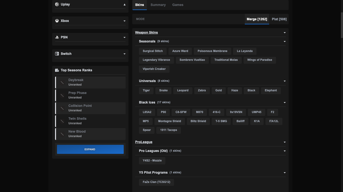Viewport: 343px width, 192px height.
Task: Select the T-5 SMG Black Ice chip
Action: (221, 121)
